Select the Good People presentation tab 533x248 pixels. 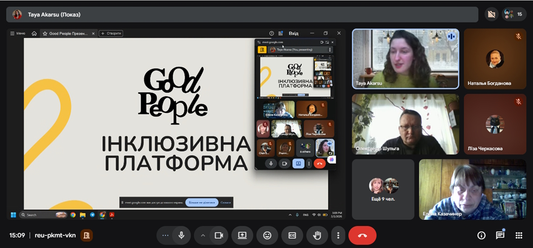point(66,33)
